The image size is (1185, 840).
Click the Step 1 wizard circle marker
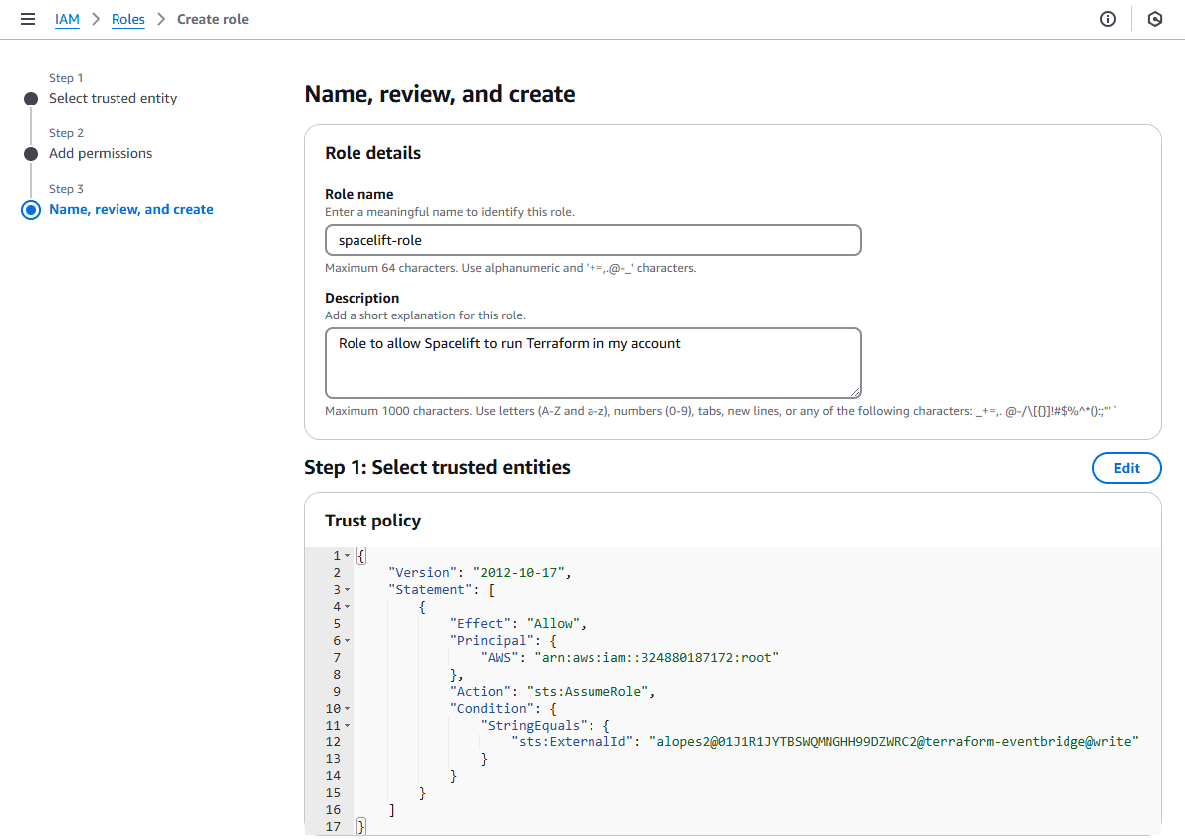(x=31, y=99)
